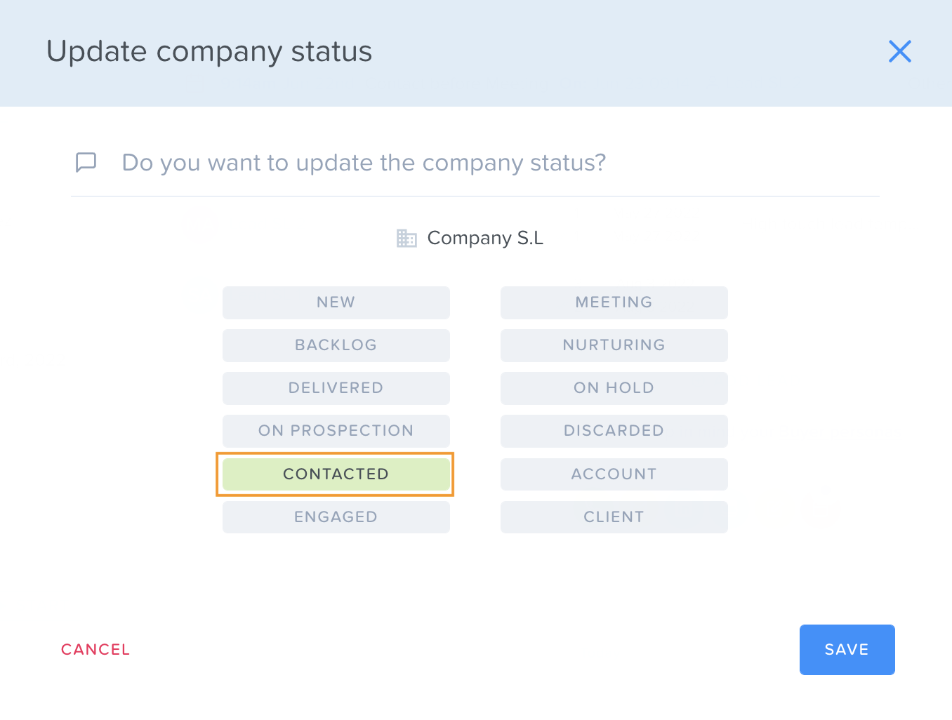Image resolution: width=952 pixels, height=720 pixels.
Task: Set company status to NURTURING
Action: (614, 345)
